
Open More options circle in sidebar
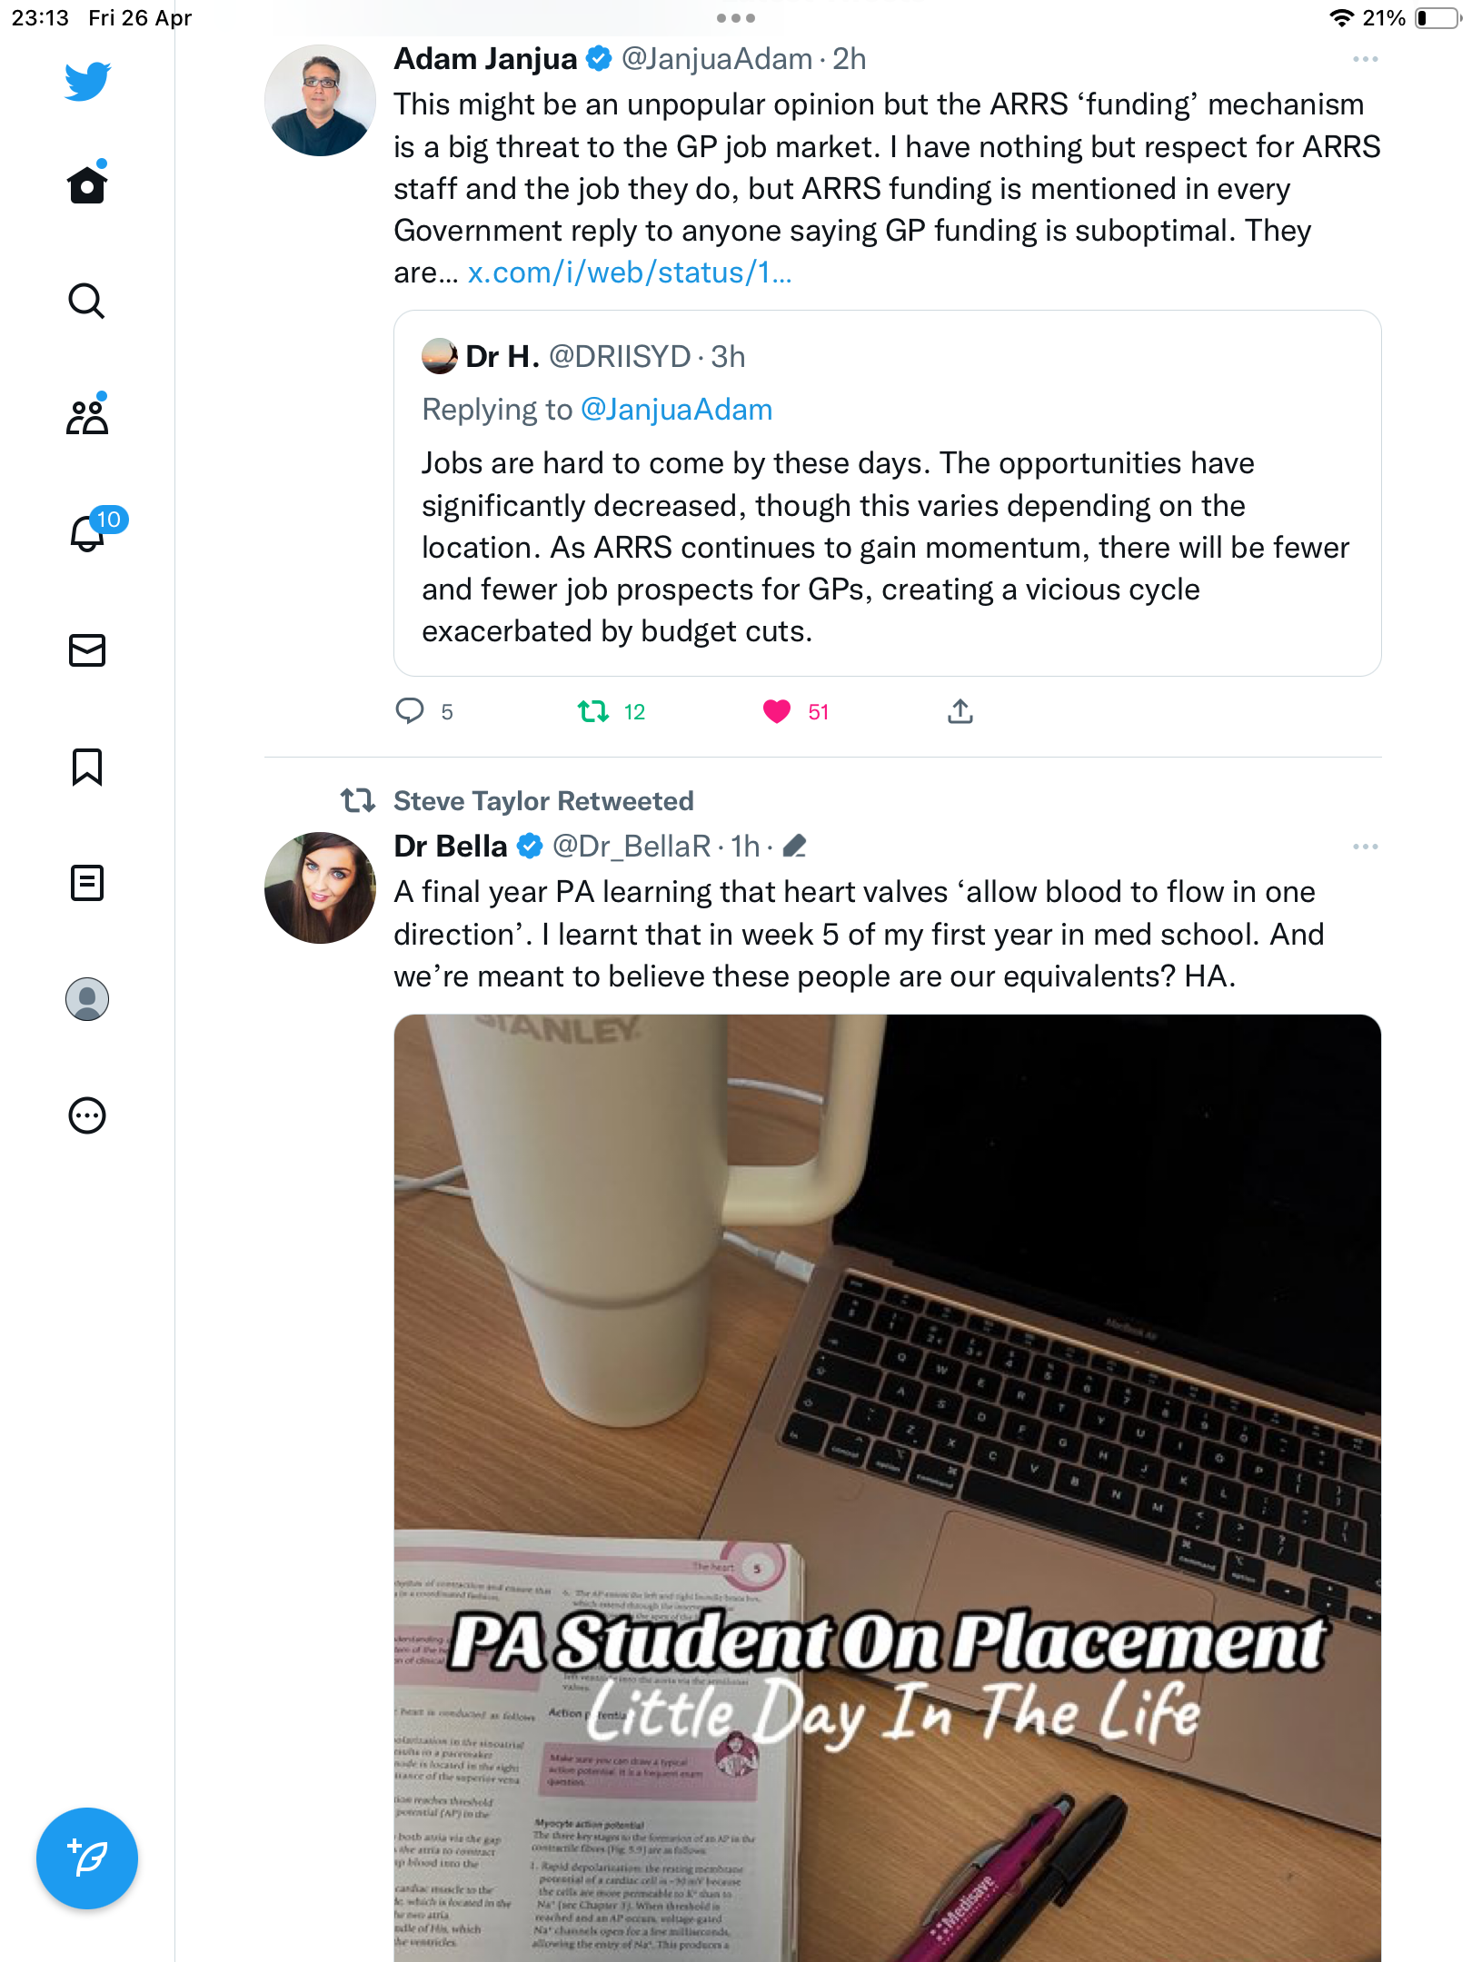pyautogui.click(x=87, y=1115)
